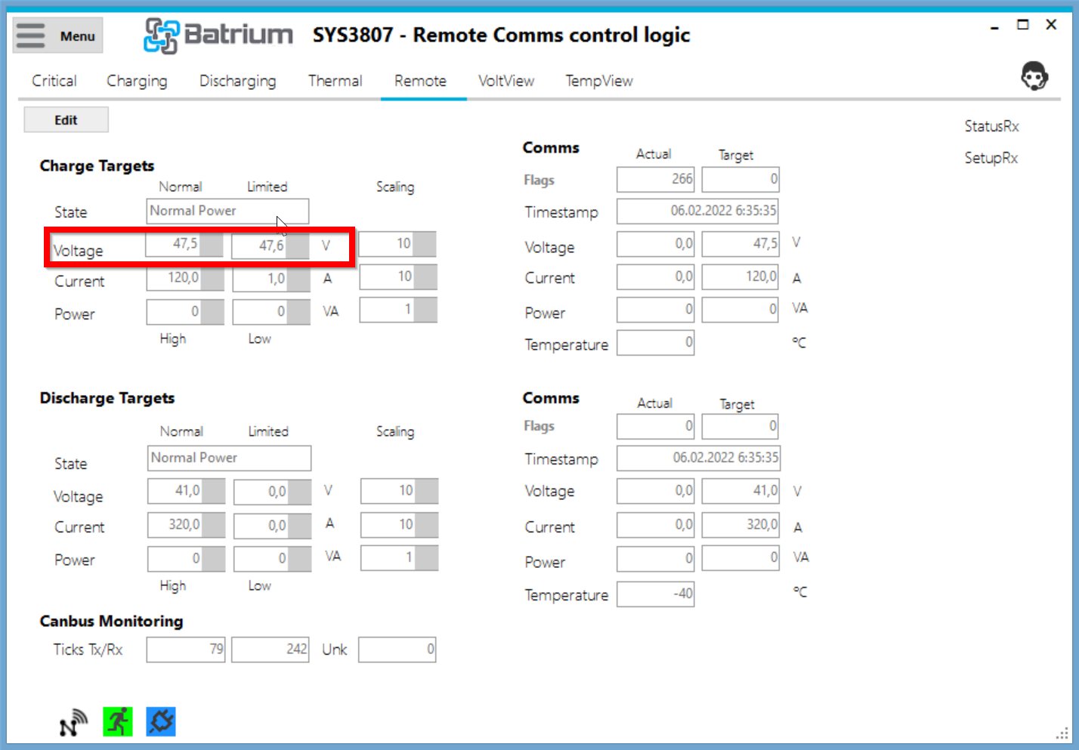Click Charge power scaling field
The image size is (1079, 750).
point(398,310)
